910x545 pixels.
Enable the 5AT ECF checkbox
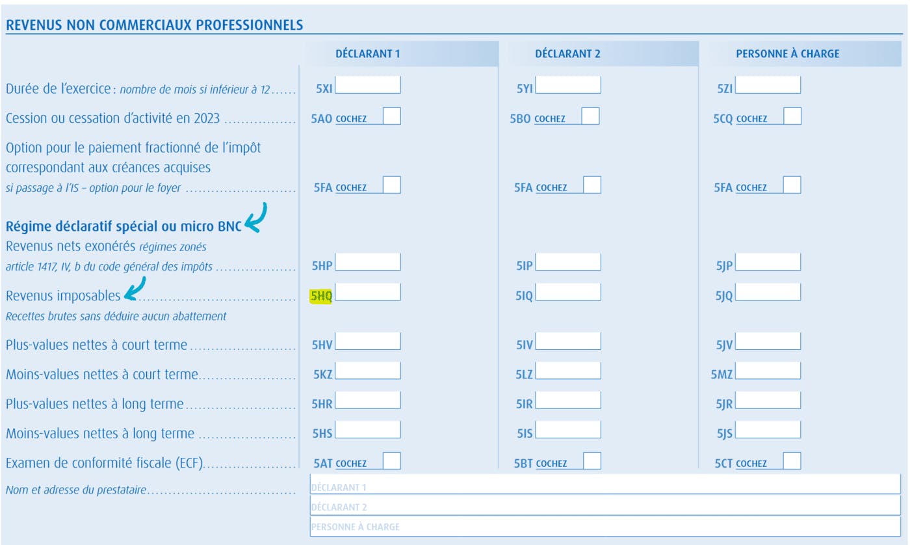tap(392, 461)
